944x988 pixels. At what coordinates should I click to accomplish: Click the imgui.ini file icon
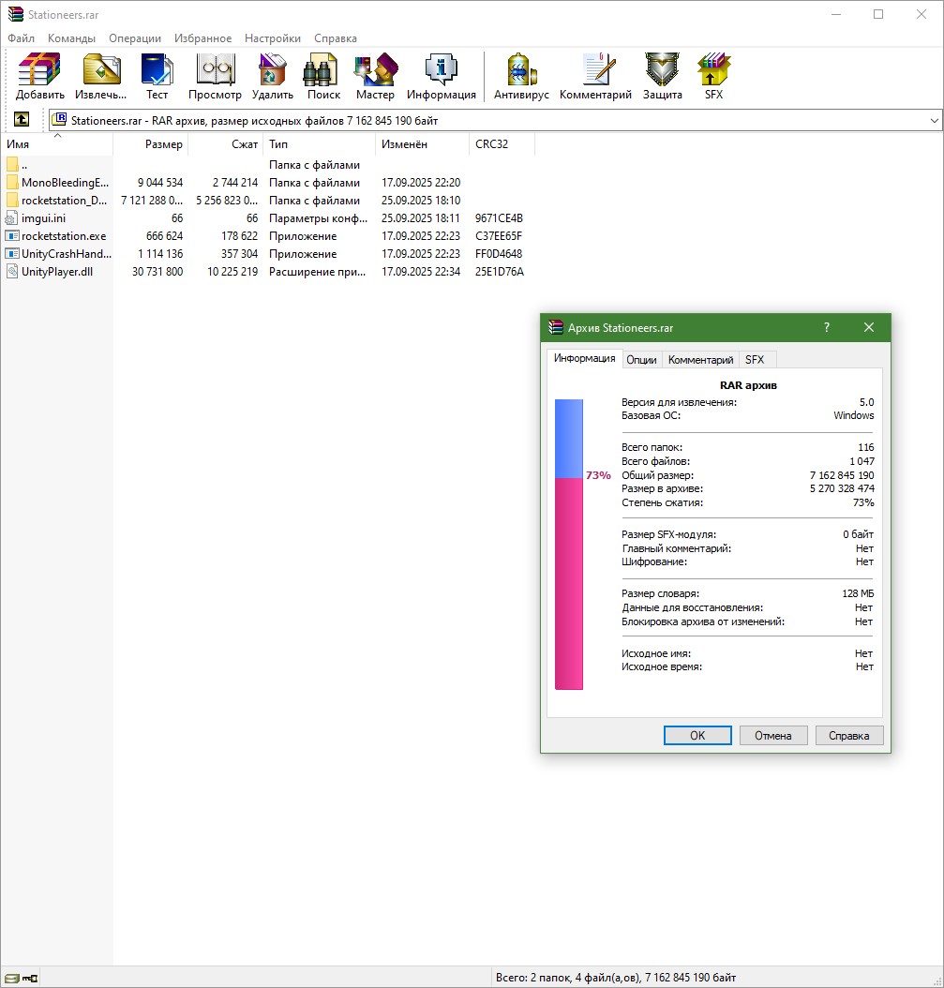[11, 218]
